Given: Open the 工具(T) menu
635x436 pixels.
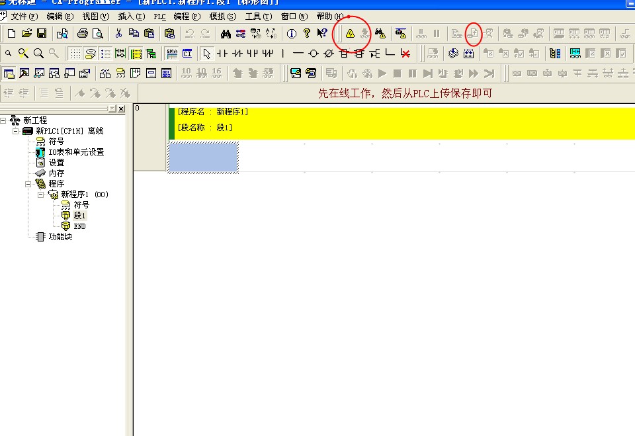Looking at the screenshot, I should (258, 16).
